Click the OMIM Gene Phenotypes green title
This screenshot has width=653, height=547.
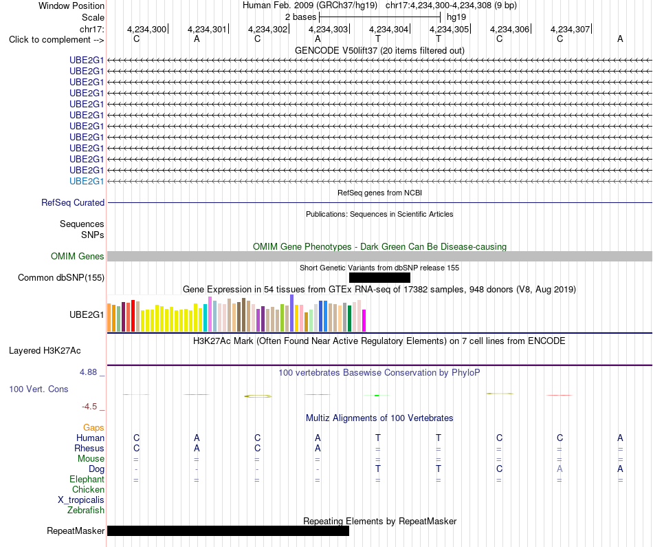pyautogui.click(x=379, y=246)
